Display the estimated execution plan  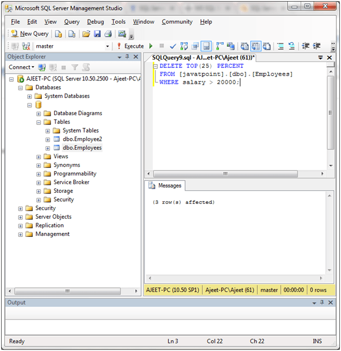(x=184, y=46)
